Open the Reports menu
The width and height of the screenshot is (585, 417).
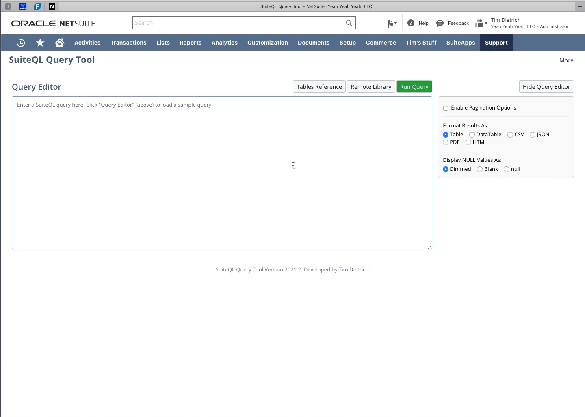click(x=191, y=43)
